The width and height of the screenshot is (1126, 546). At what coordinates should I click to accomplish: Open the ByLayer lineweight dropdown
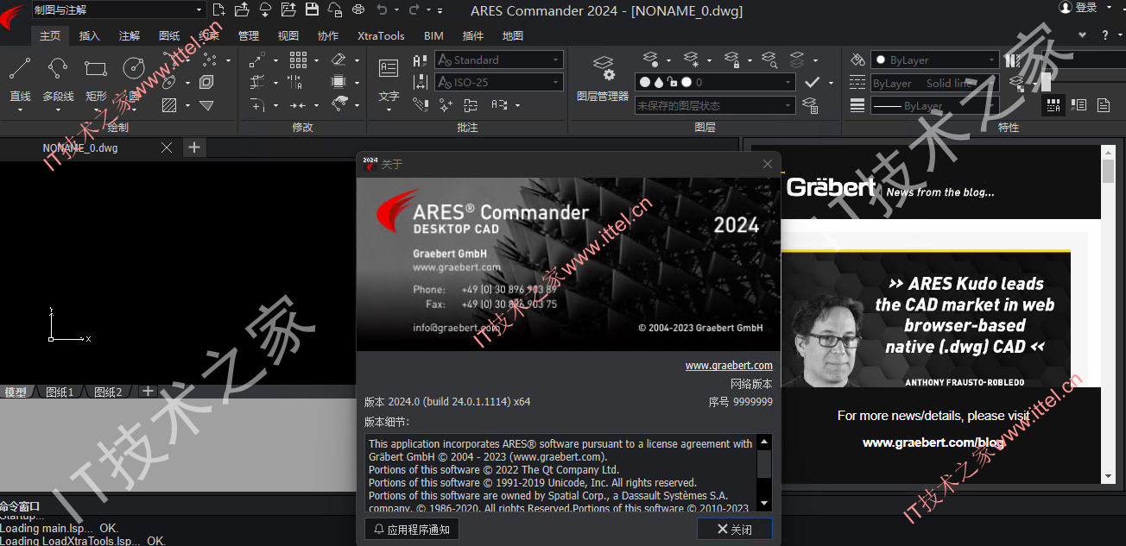934,105
